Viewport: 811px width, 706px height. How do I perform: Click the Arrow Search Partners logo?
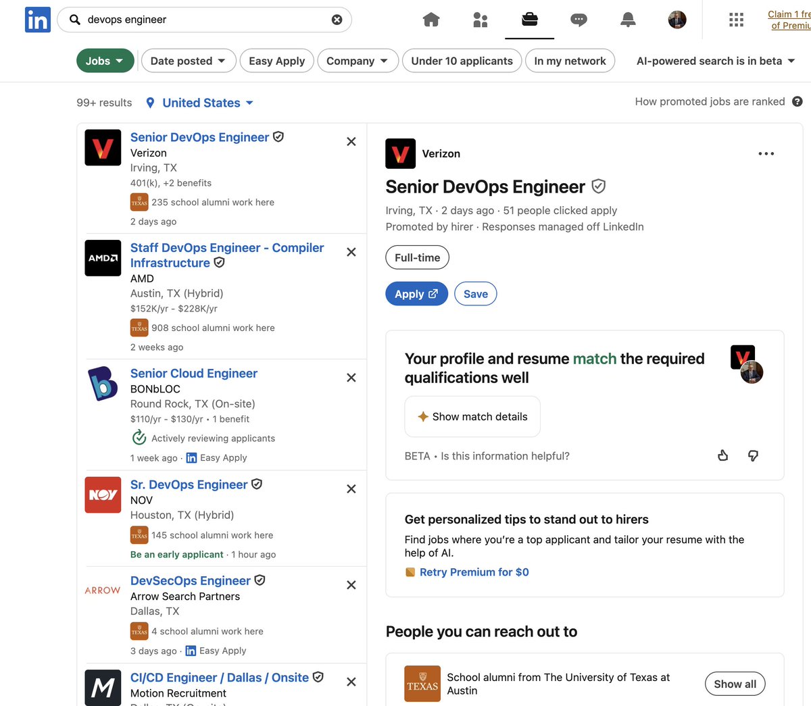click(x=103, y=590)
